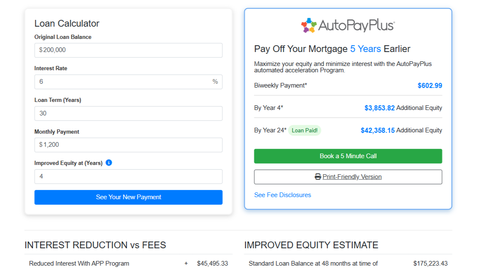Click the $602.99 biweekly payment amount

coord(429,85)
